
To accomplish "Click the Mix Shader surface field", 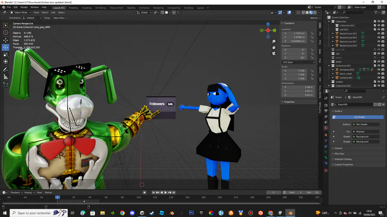I will (x=366, y=124).
